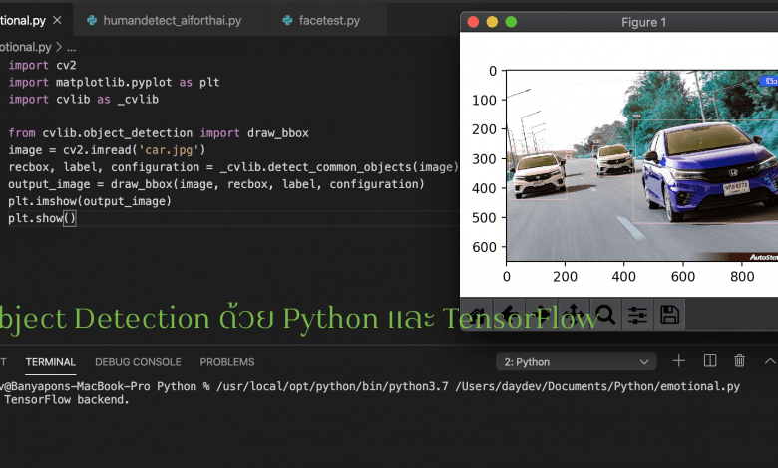Close the current editor tab

pos(57,20)
